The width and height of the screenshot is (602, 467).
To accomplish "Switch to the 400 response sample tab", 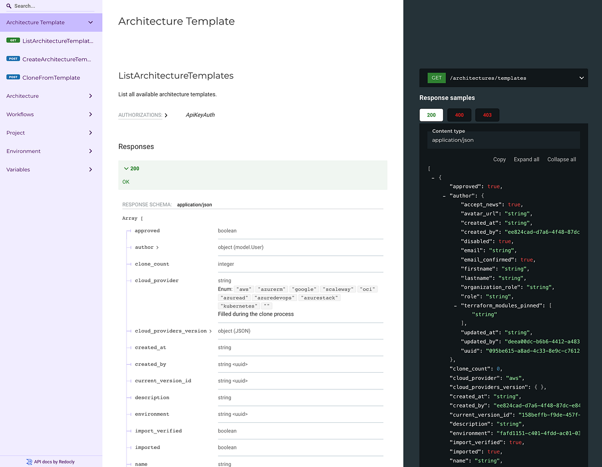I will point(459,115).
